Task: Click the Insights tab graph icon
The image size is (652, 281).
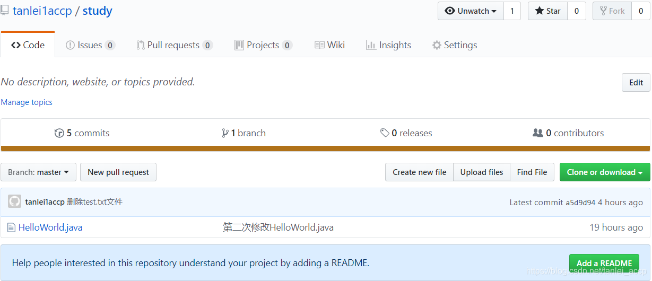Action: click(x=371, y=45)
